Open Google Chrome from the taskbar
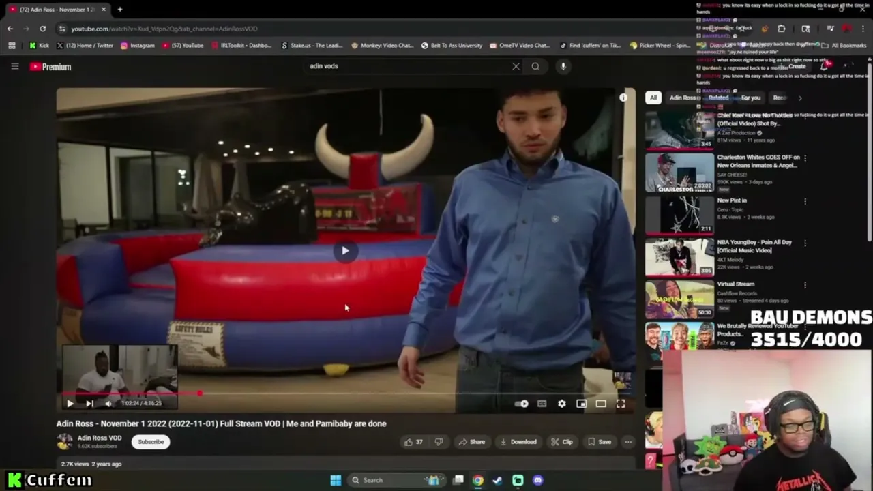Screen dimensions: 873x491 pos(478,480)
